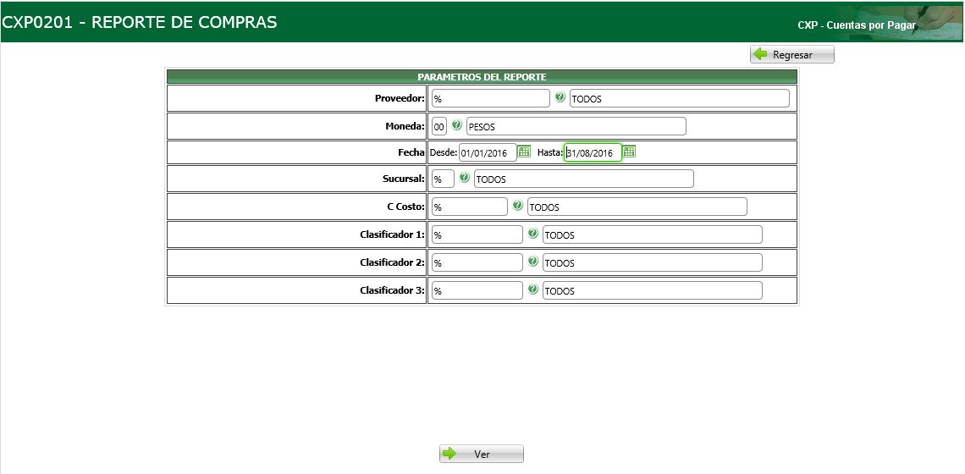Image resolution: width=965 pixels, height=474 pixels.
Task: Focus the Clasificador 2 code field
Action: (x=477, y=263)
